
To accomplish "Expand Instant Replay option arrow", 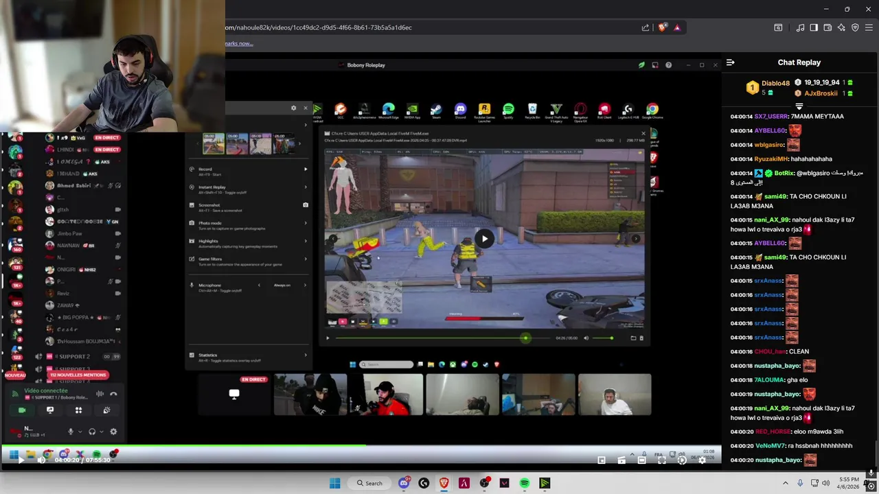I will [306, 187].
